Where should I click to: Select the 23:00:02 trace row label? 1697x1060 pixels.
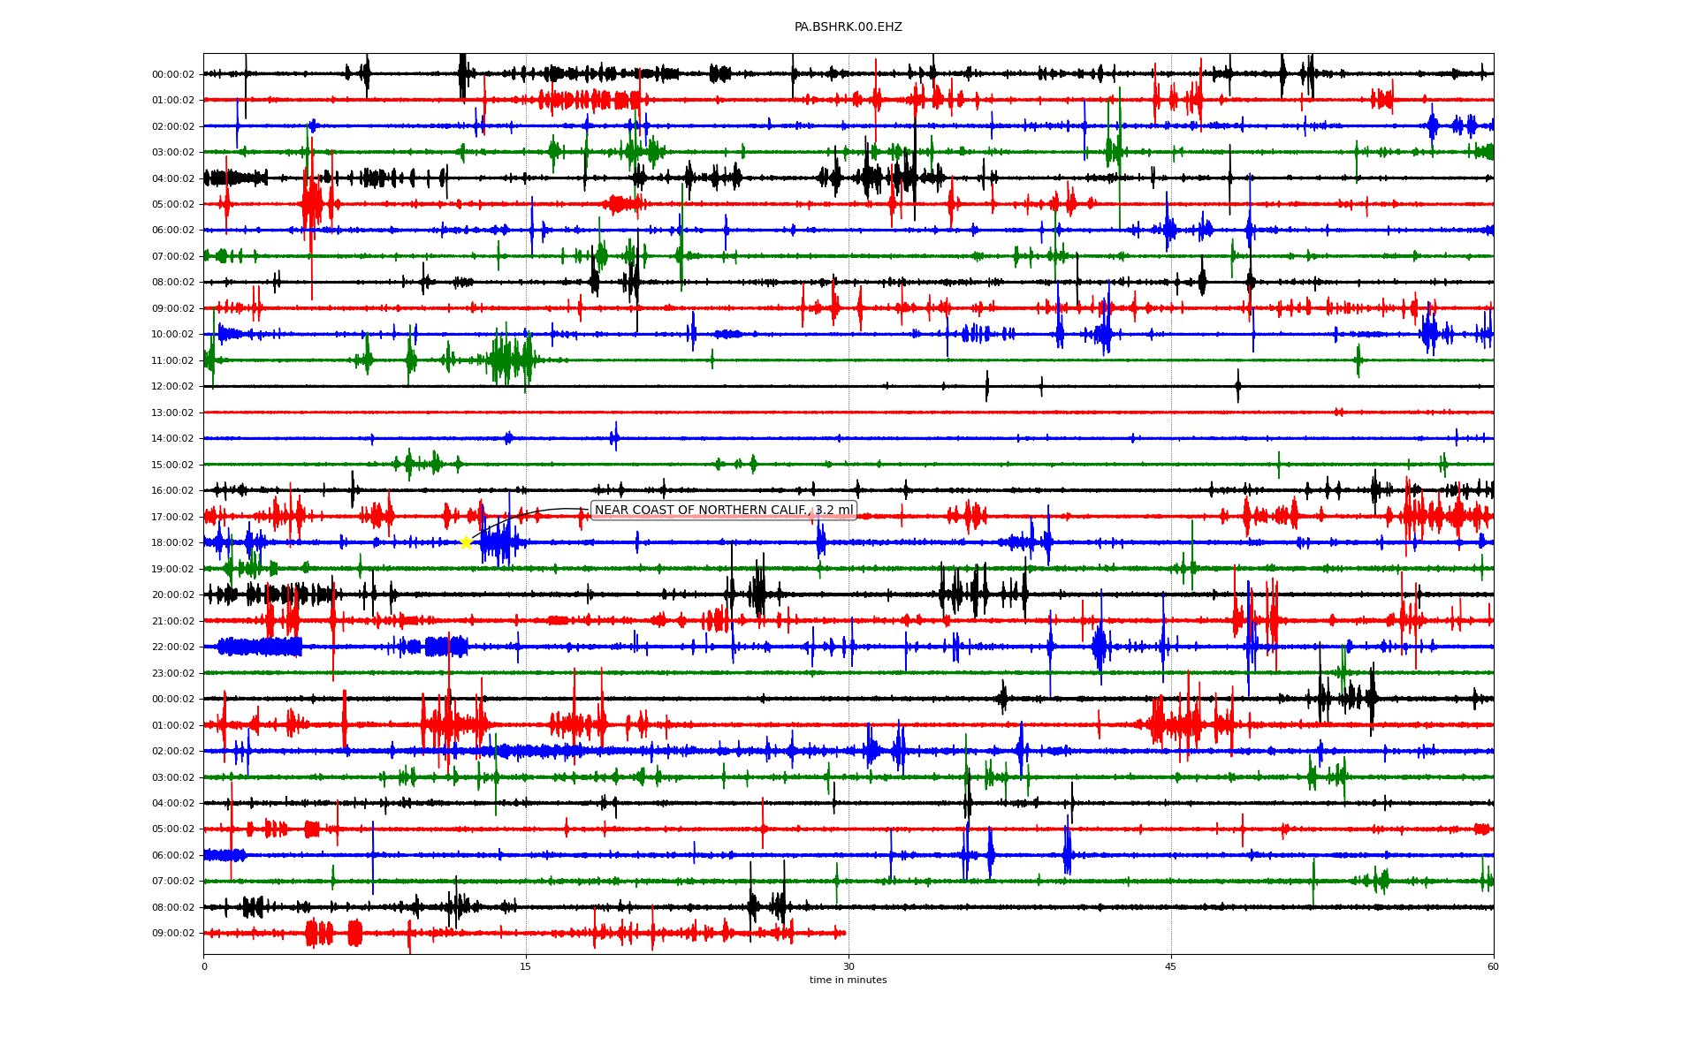click(x=173, y=673)
